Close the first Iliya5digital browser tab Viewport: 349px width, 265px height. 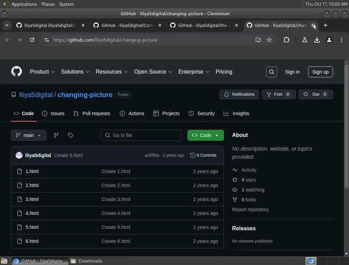[83, 25]
